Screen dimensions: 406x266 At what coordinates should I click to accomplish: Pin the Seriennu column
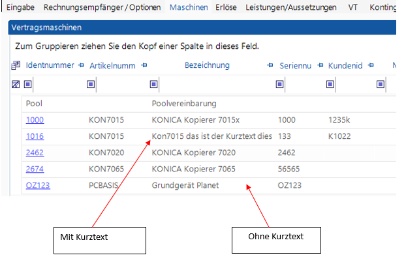point(320,65)
